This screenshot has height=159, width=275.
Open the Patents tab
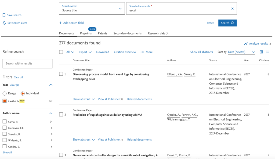tap(102, 33)
